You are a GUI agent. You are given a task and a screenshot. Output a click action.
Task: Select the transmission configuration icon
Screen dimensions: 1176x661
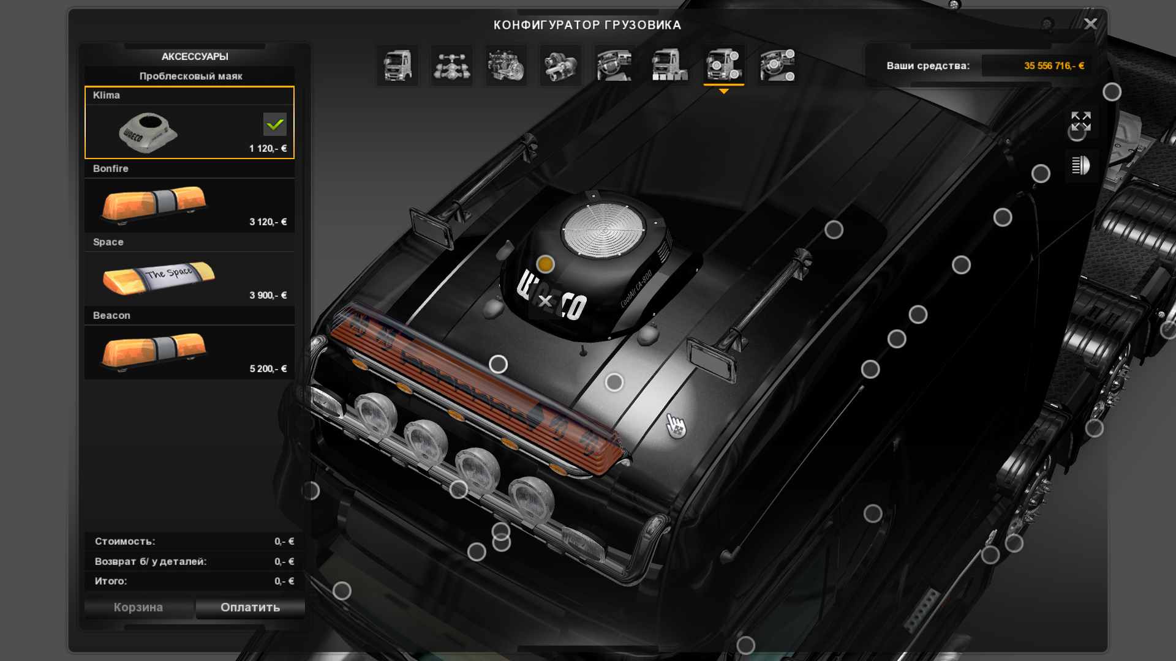[560, 65]
